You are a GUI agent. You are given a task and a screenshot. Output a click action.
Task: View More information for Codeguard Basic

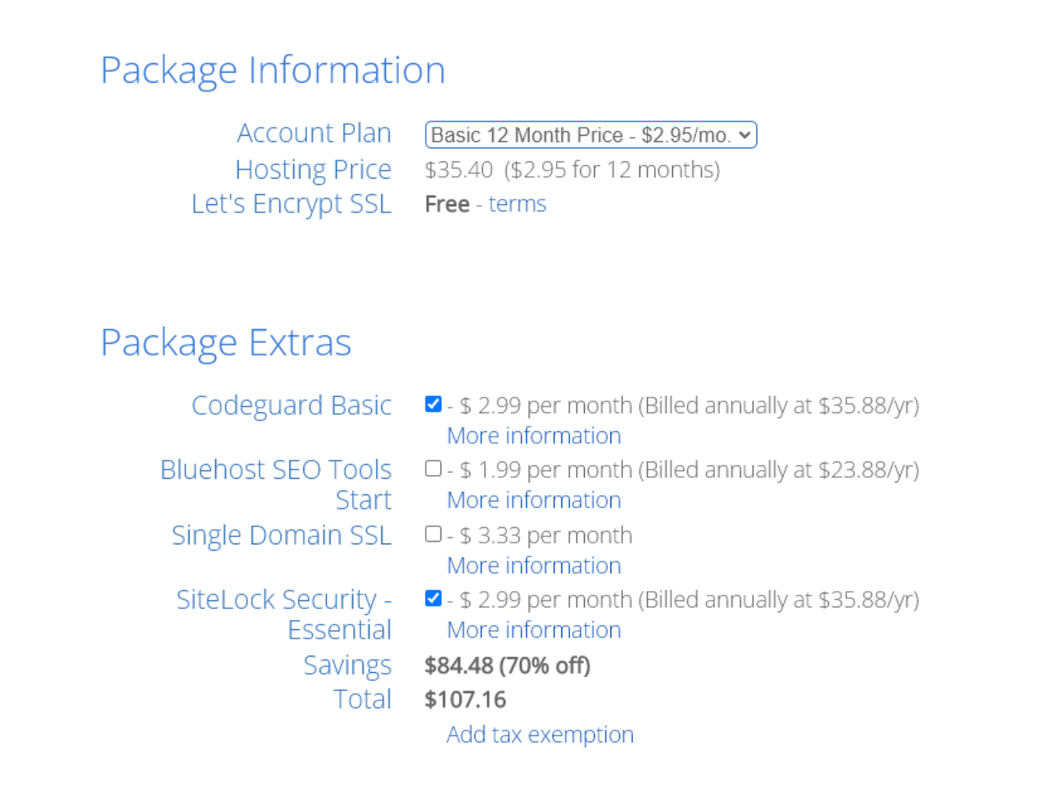coord(533,435)
